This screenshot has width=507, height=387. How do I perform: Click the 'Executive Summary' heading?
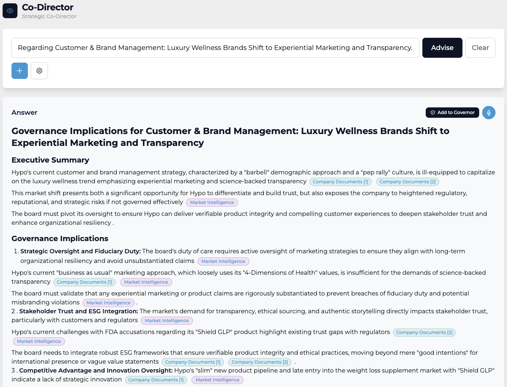50,160
